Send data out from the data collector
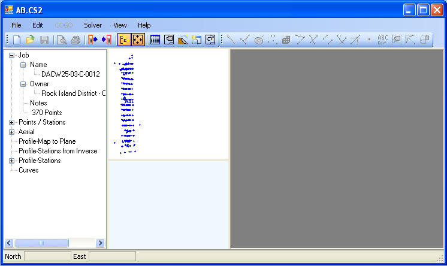 tap(93, 40)
